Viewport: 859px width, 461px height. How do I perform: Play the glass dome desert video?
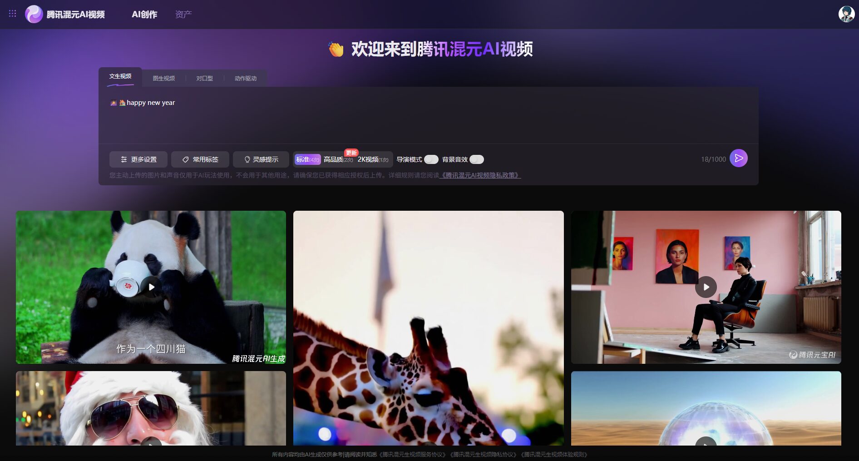click(706, 442)
